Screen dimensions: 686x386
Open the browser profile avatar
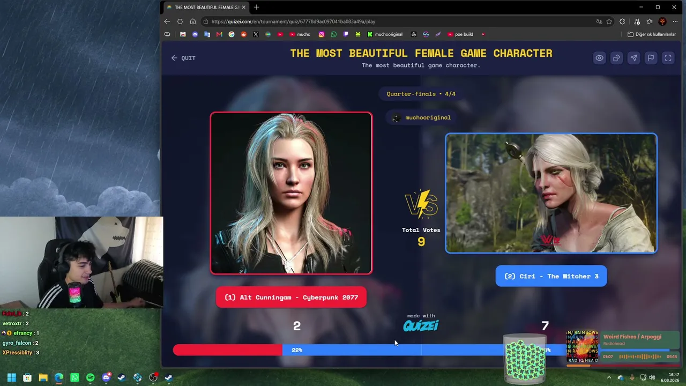coord(662,21)
